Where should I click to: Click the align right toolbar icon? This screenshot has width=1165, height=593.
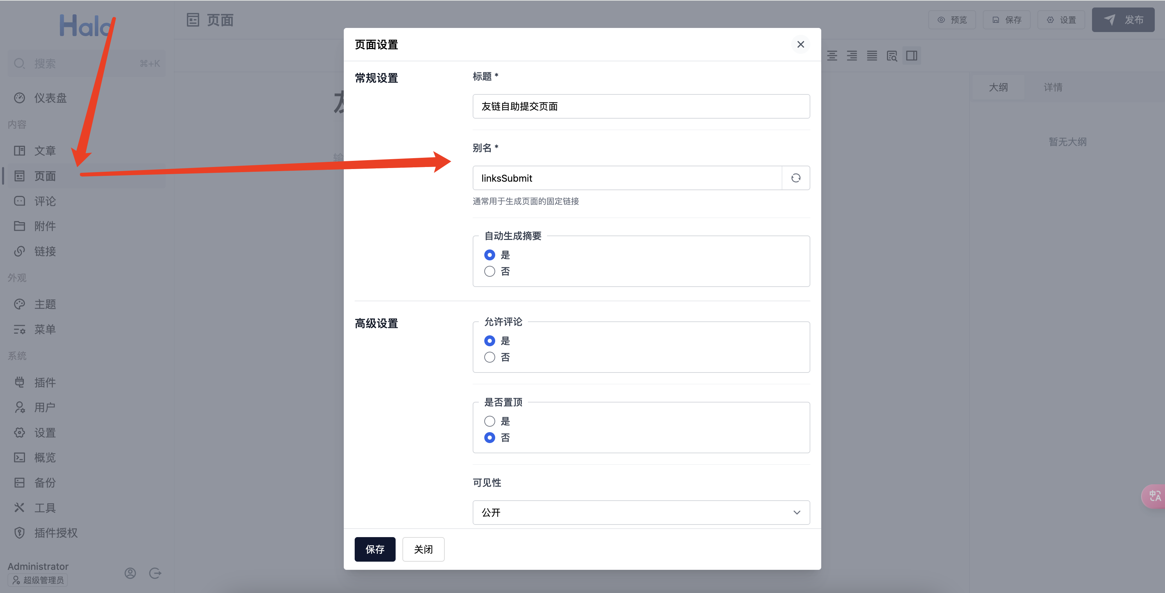[852, 56]
